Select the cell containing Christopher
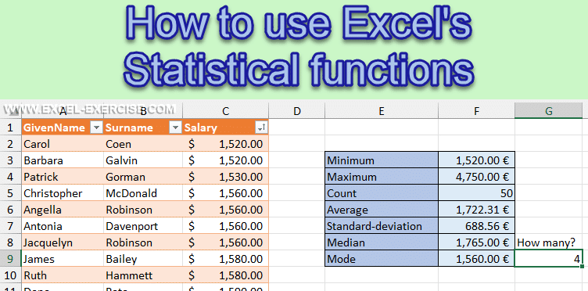588x291 pixels. click(63, 193)
